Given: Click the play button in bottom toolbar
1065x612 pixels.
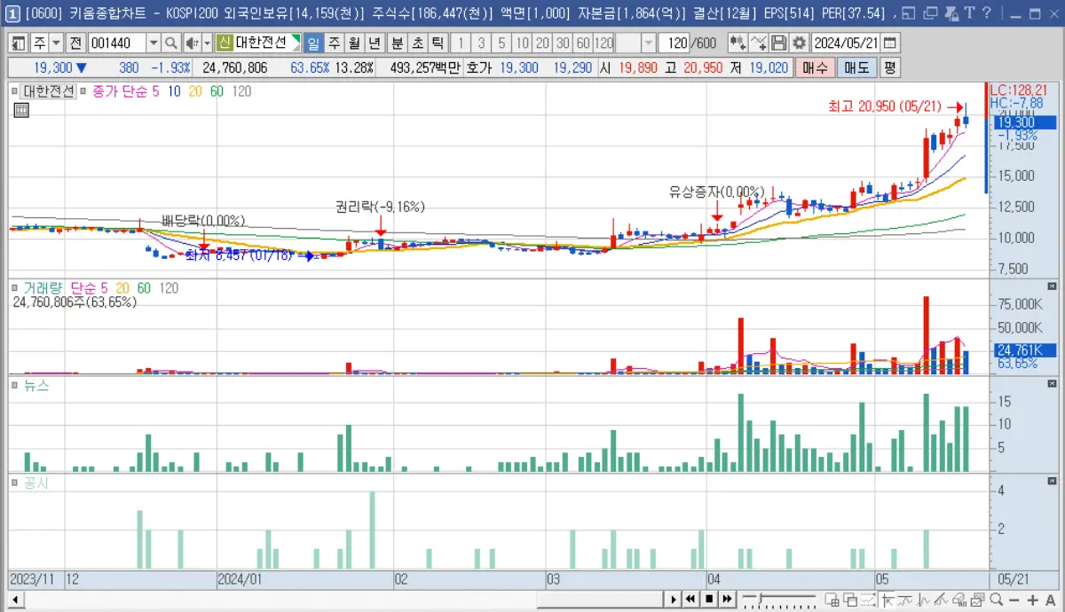Looking at the screenshot, I should pyautogui.click(x=673, y=599).
